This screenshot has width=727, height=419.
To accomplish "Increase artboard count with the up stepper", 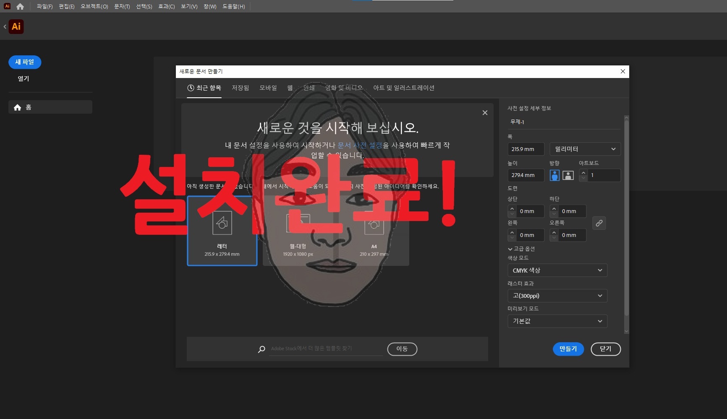I will coord(583,173).
